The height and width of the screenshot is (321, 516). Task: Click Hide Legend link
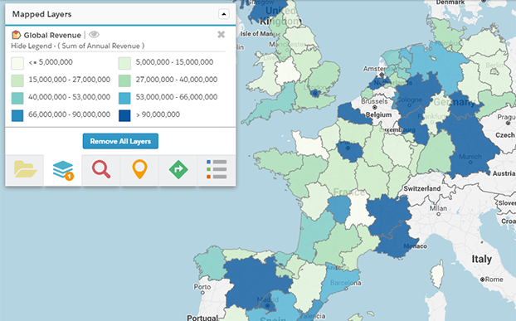coord(31,46)
